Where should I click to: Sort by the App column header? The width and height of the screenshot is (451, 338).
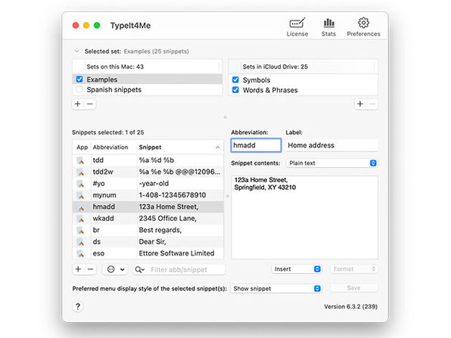click(x=82, y=147)
